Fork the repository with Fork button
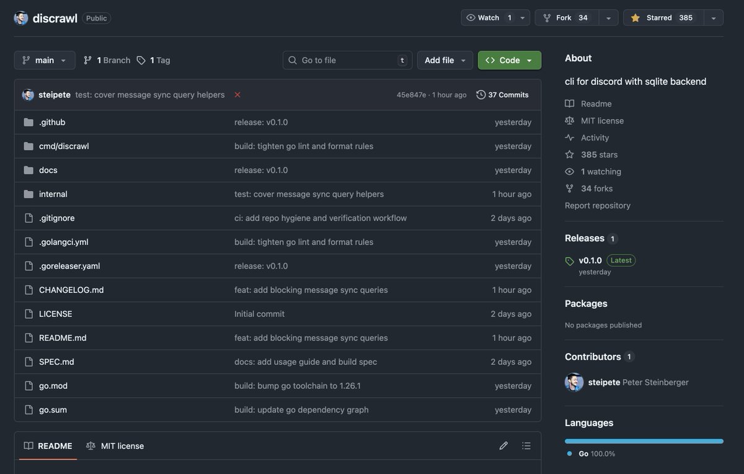744x474 pixels. (x=567, y=18)
